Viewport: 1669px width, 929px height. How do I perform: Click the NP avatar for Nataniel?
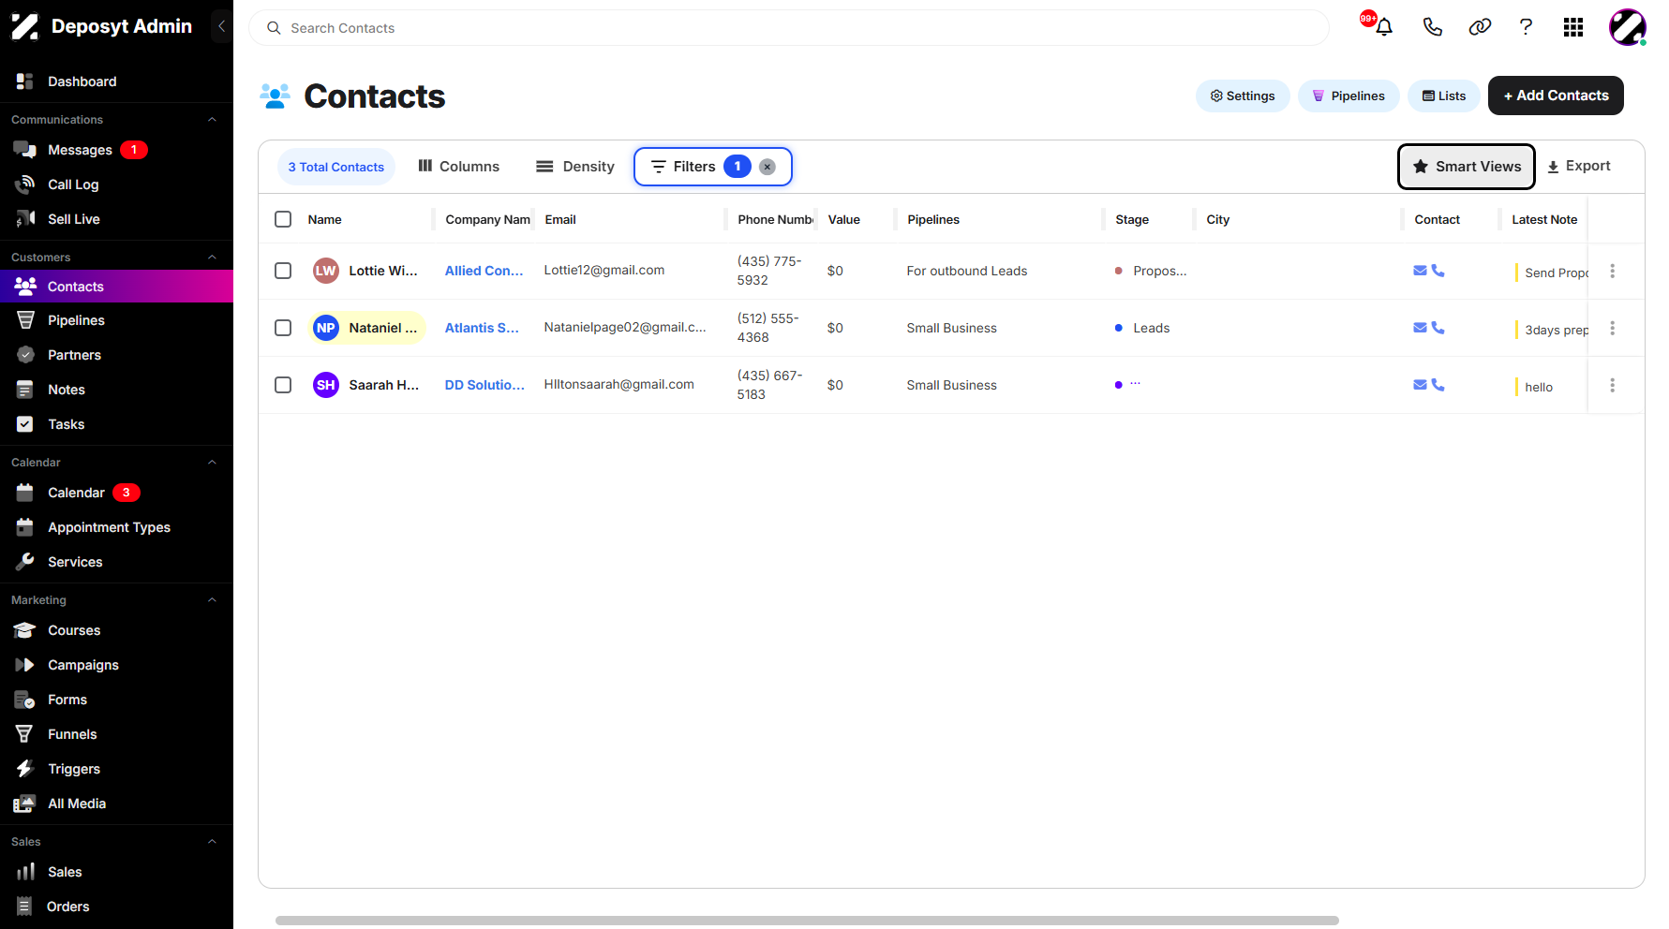[x=326, y=328]
